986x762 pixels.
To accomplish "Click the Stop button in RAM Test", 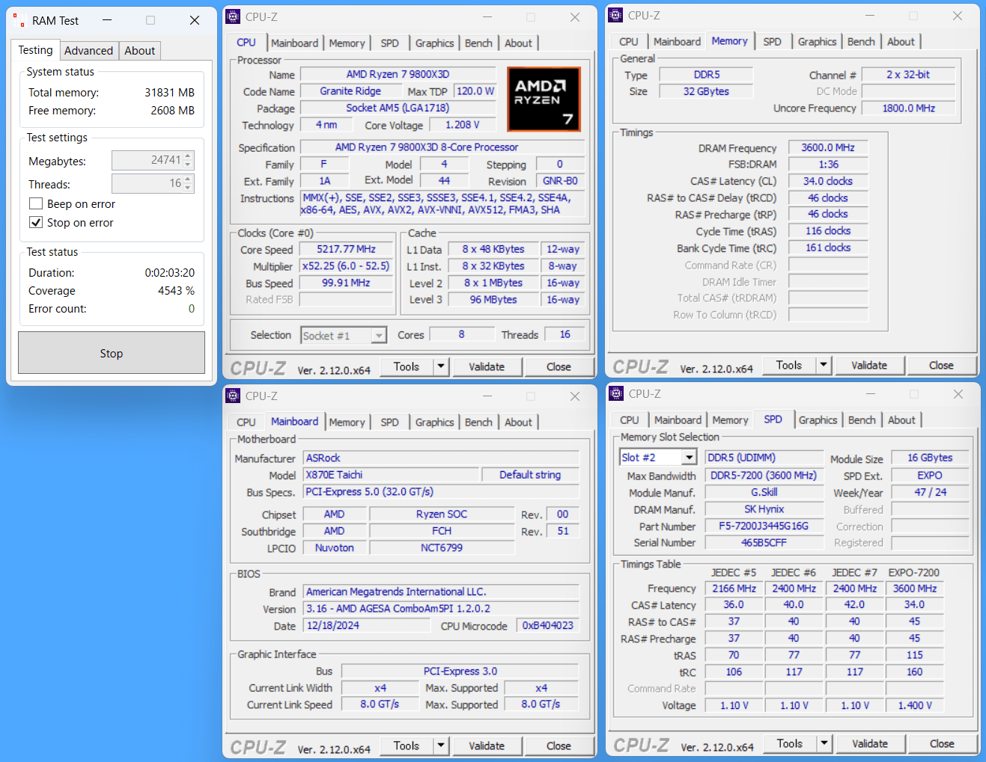I will point(112,353).
